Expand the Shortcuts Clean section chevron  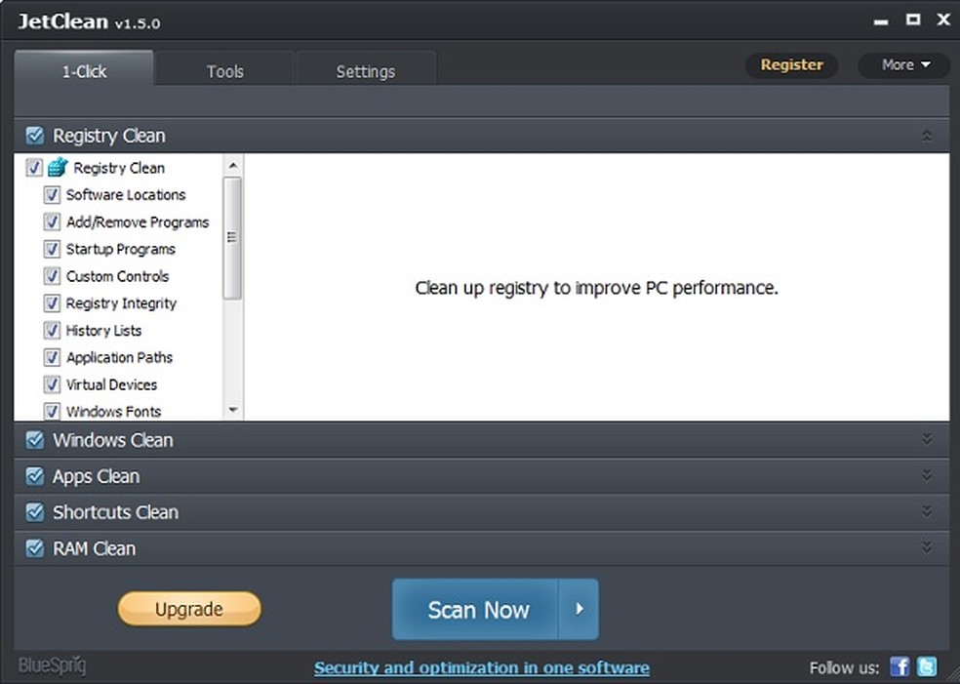pos(927,511)
